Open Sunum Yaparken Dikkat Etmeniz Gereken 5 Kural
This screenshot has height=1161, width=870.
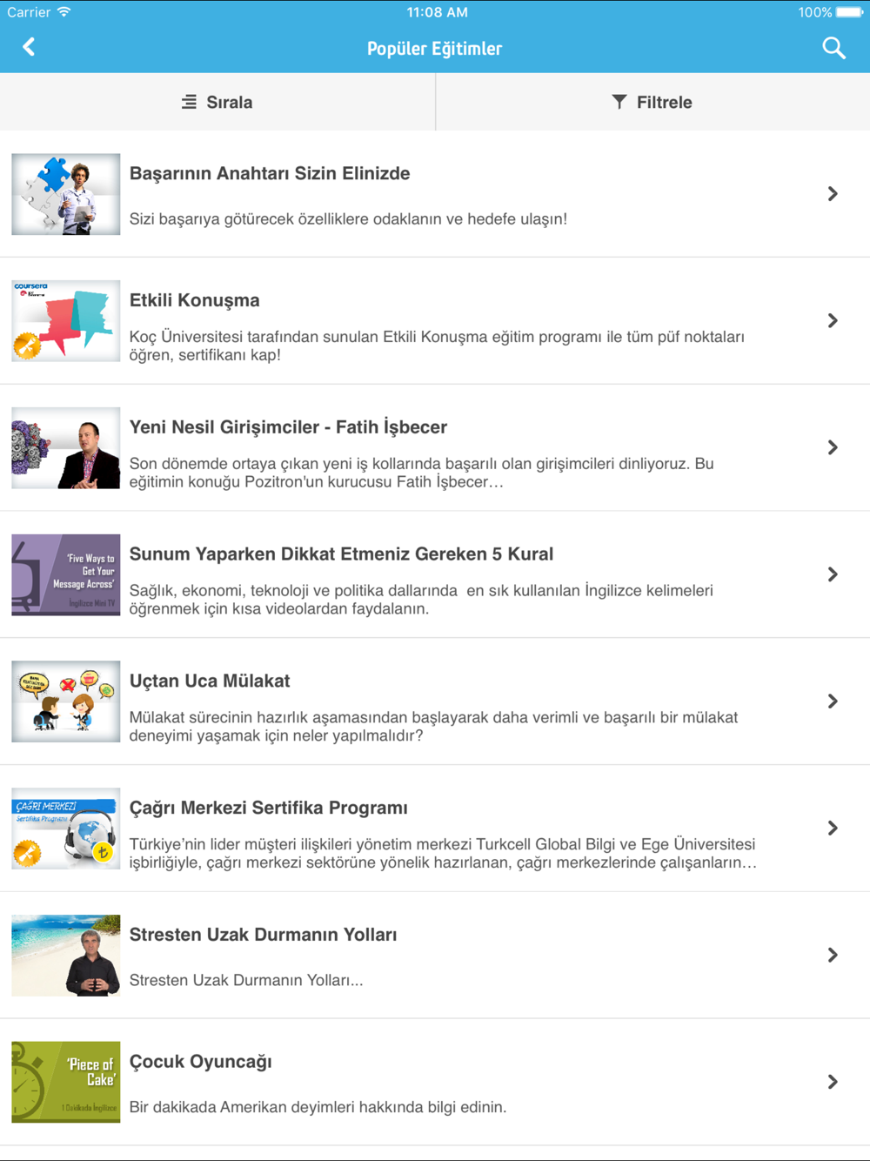click(341, 554)
